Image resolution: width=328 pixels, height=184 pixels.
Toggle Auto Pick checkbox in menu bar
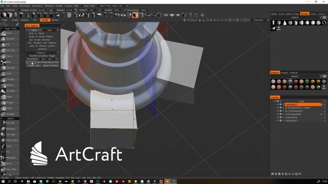(82, 6)
